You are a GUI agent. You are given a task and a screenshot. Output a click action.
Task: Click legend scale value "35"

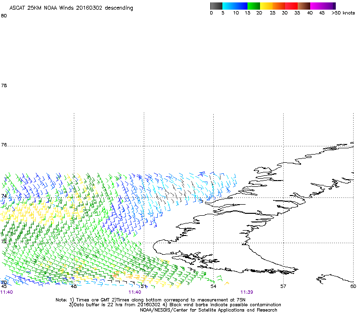297,13
